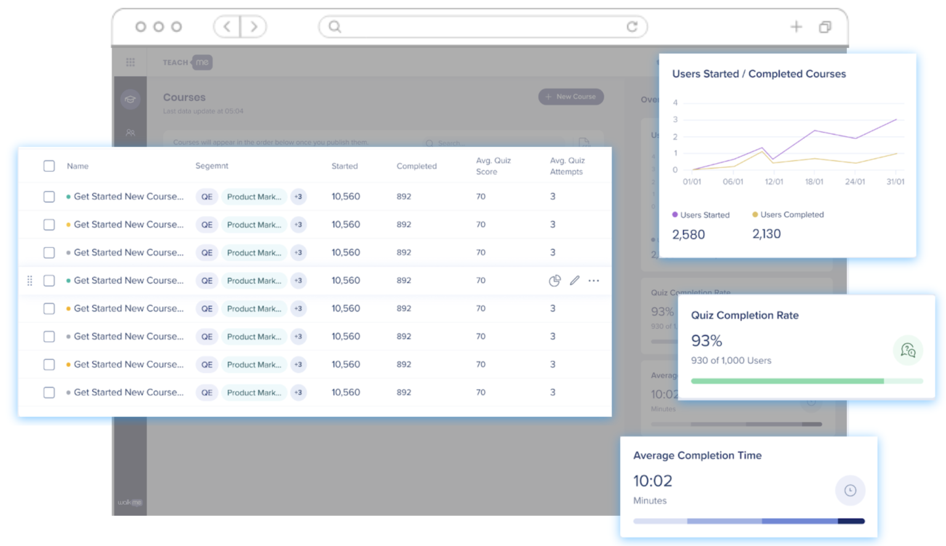Check the checkbox on the first course row
The height and width of the screenshot is (546, 946).
click(x=49, y=196)
